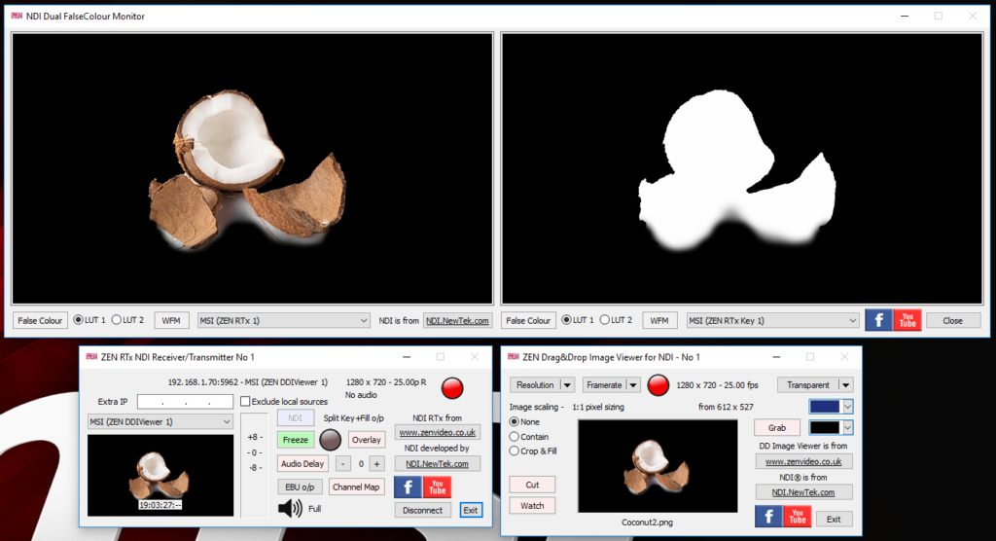This screenshot has height=541, width=996.
Task: Click Close button in Dual FalseColour Monitor
Action: pos(952,320)
